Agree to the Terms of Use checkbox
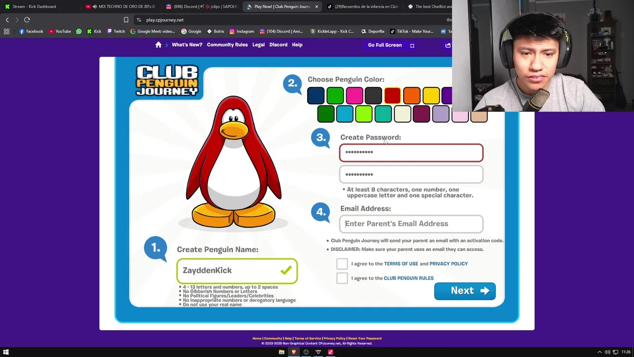Screen dimensions: 634x357 click(342, 264)
